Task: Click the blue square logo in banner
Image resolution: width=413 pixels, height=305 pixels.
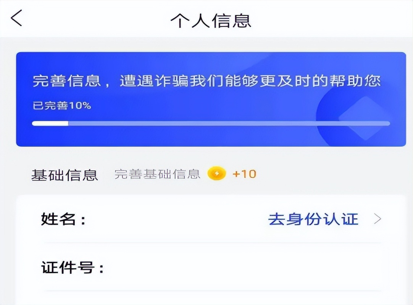Action: pyautogui.click(x=365, y=118)
